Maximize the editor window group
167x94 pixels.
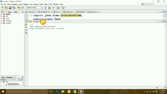coord(165,11)
